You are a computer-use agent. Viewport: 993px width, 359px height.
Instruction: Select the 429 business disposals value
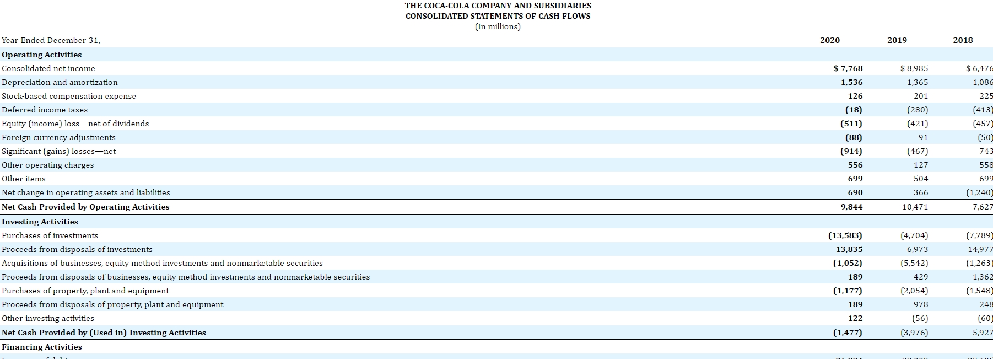(921, 277)
